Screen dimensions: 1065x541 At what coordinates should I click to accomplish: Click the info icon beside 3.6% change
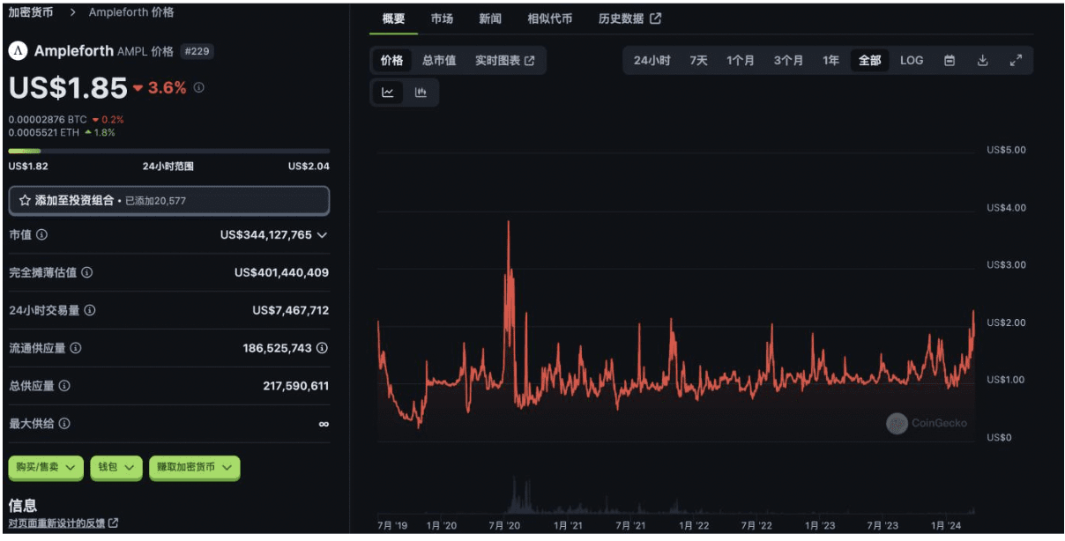[x=199, y=87]
